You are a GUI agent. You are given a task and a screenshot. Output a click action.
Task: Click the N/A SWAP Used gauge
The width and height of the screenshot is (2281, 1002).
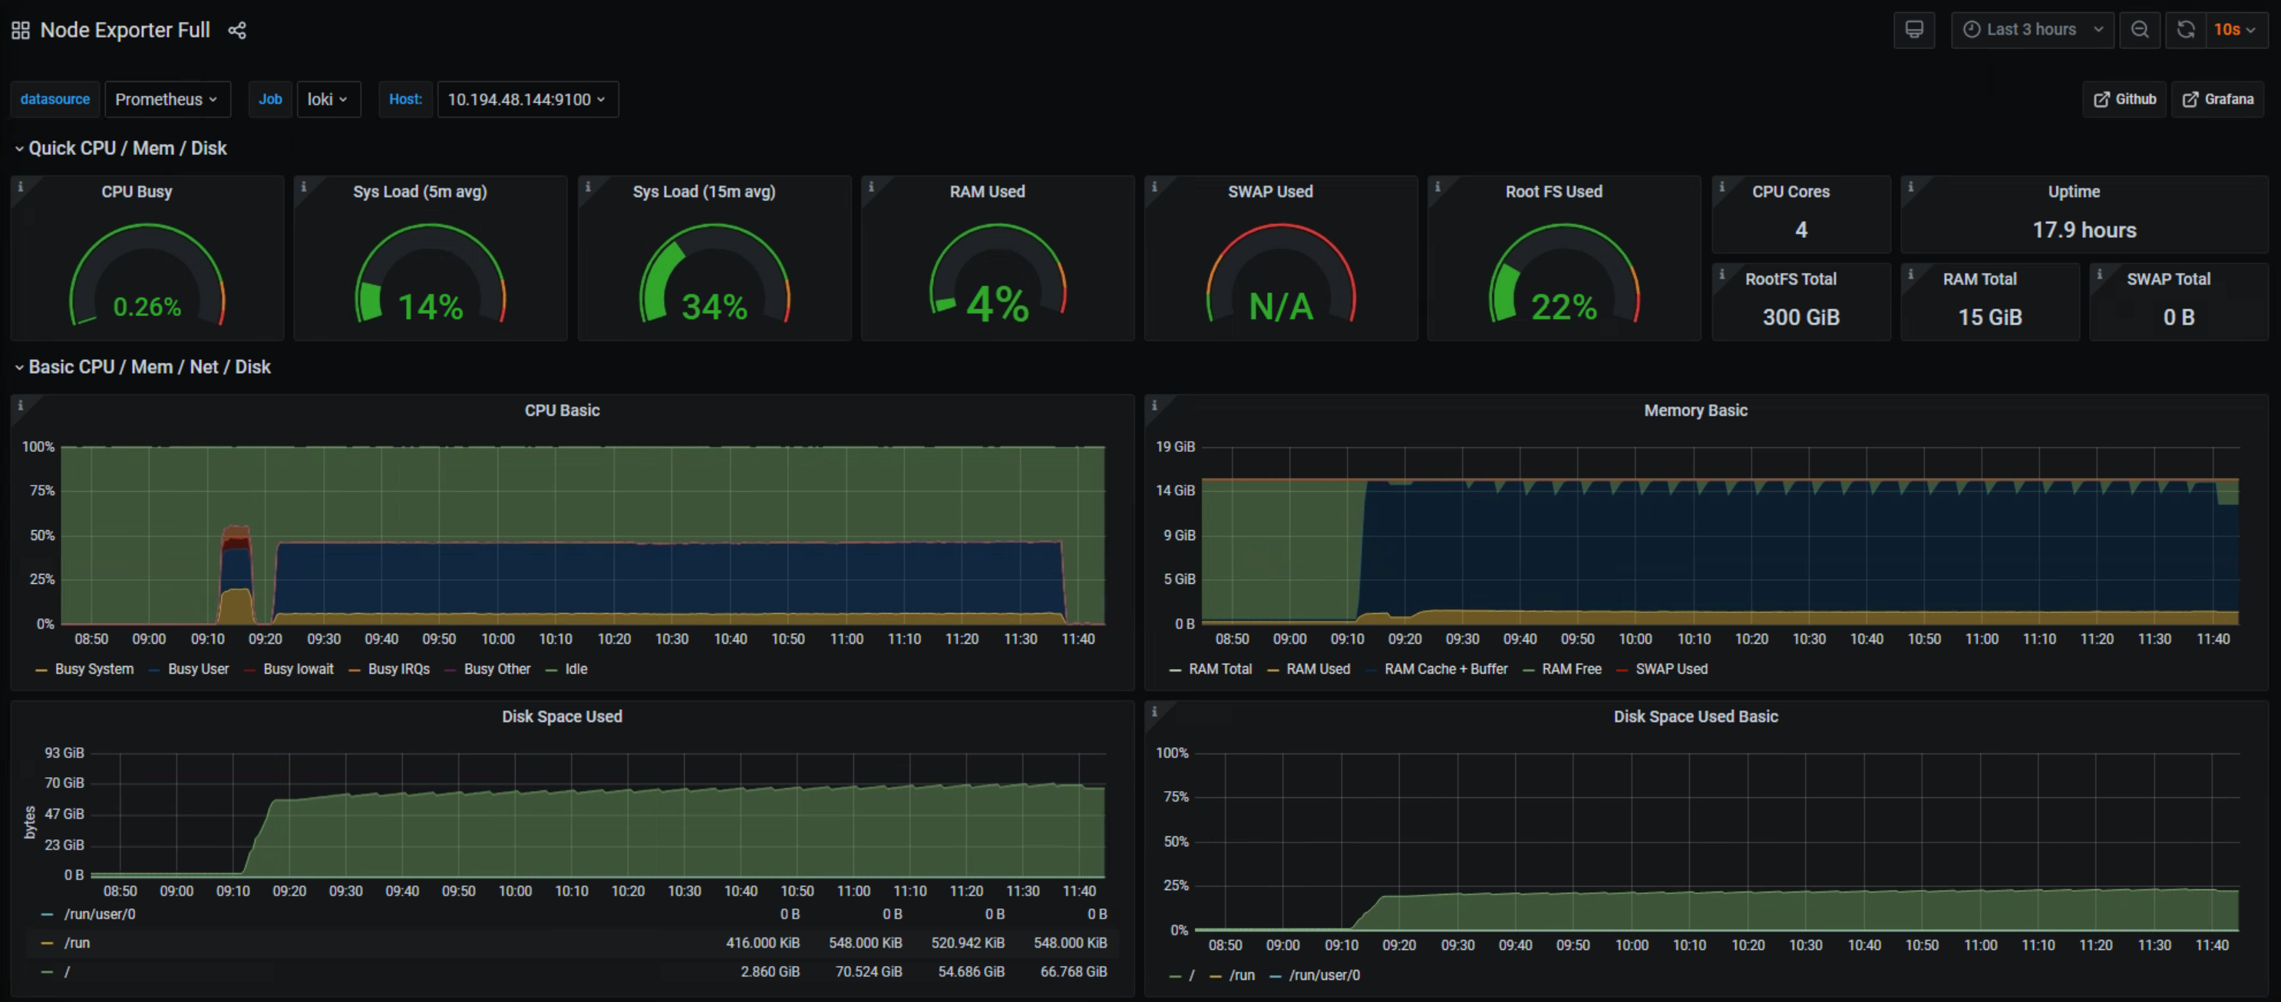click(x=1281, y=275)
